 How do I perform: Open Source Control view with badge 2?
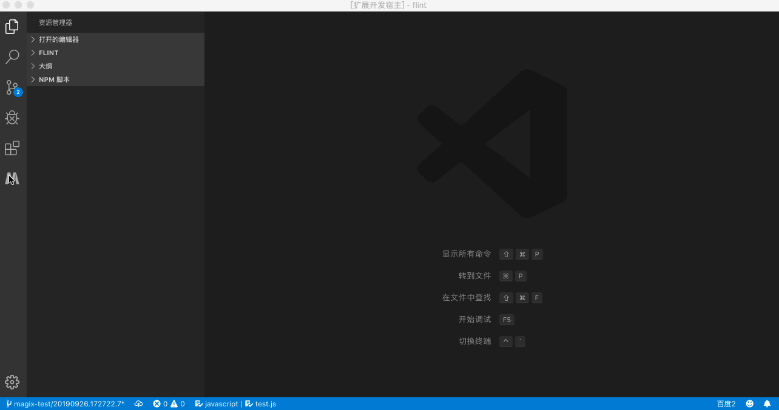click(x=13, y=88)
